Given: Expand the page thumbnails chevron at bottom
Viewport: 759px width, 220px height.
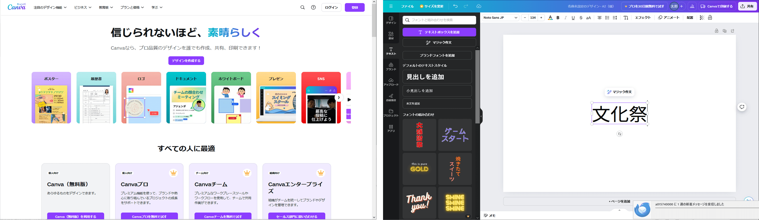Looking at the screenshot, I should coord(619,210).
